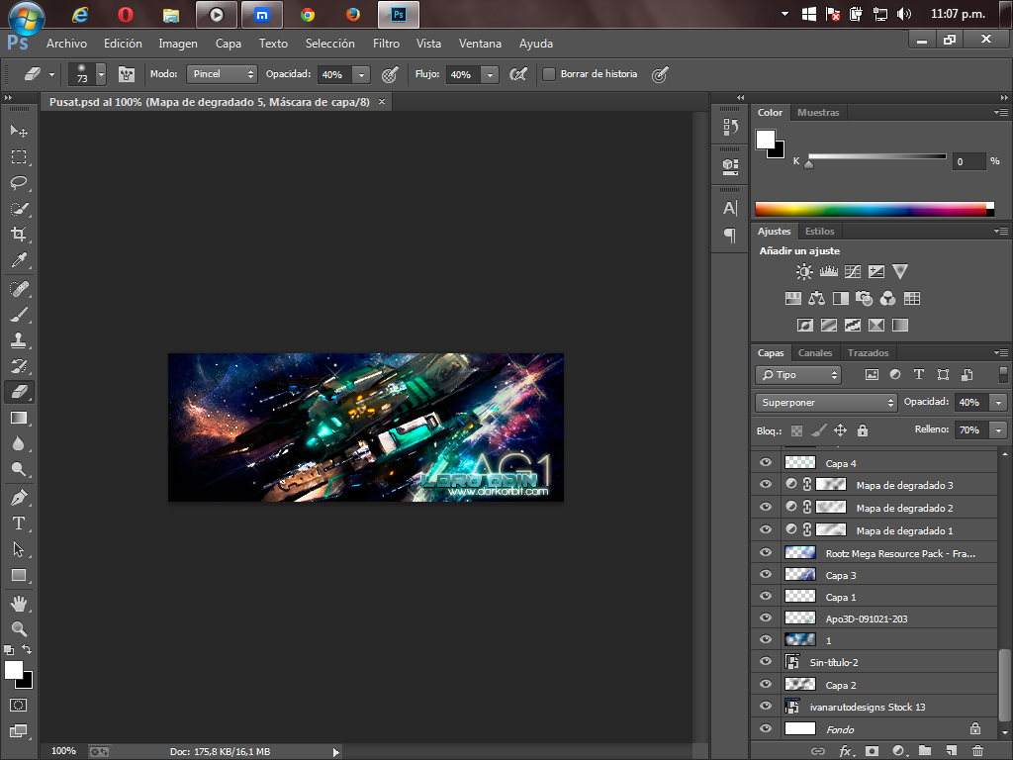This screenshot has height=760, width=1013.
Task: Select the Crop tool
Action: 19,234
